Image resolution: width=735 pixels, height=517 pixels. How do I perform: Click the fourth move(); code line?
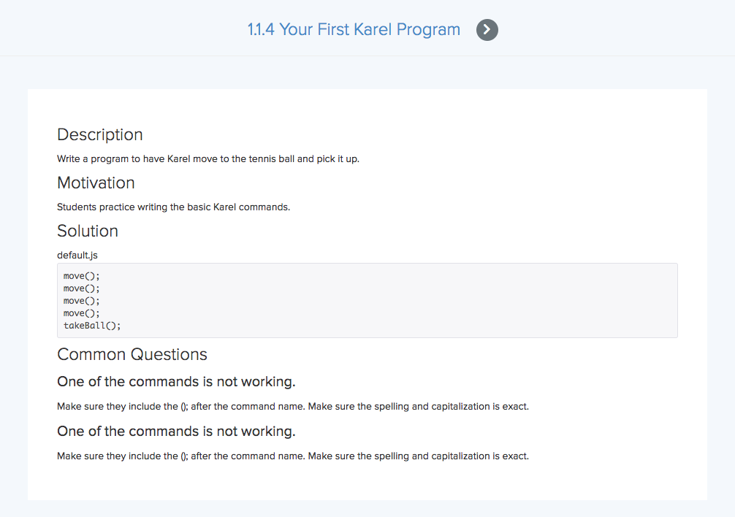pyautogui.click(x=82, y=313)
